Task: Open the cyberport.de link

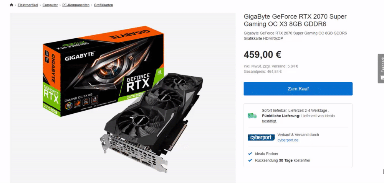Action: [288, 140]
